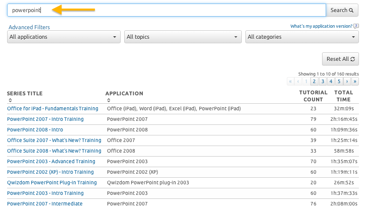Screen dimensions: 366x211
Task: Expand the All topics dropdown
Action: 182,37
